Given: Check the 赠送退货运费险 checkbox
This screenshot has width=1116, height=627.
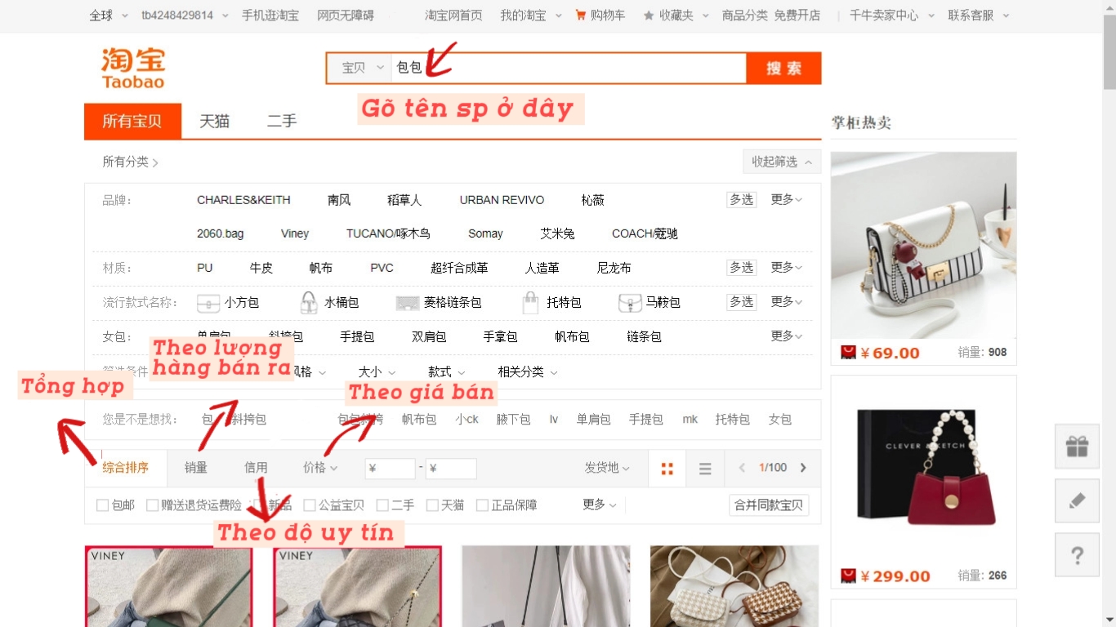Looking at the screenshot, I should click(152, 505).
